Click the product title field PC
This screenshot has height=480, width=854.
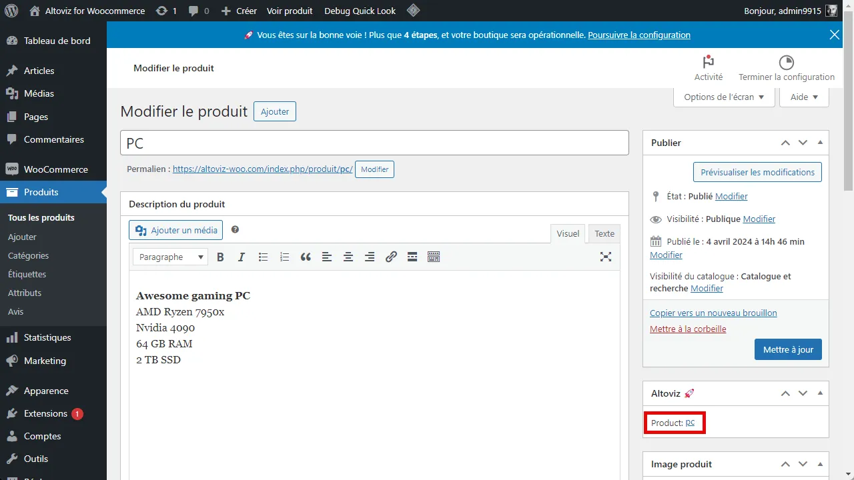pyautogui.click(x=374, y=143)
